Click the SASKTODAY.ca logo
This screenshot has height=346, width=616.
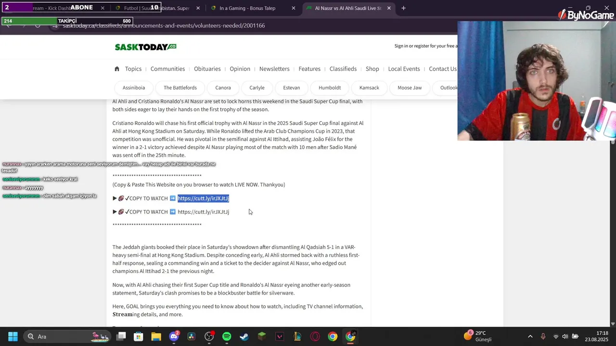pyautogui.click(x=145, y=47)
